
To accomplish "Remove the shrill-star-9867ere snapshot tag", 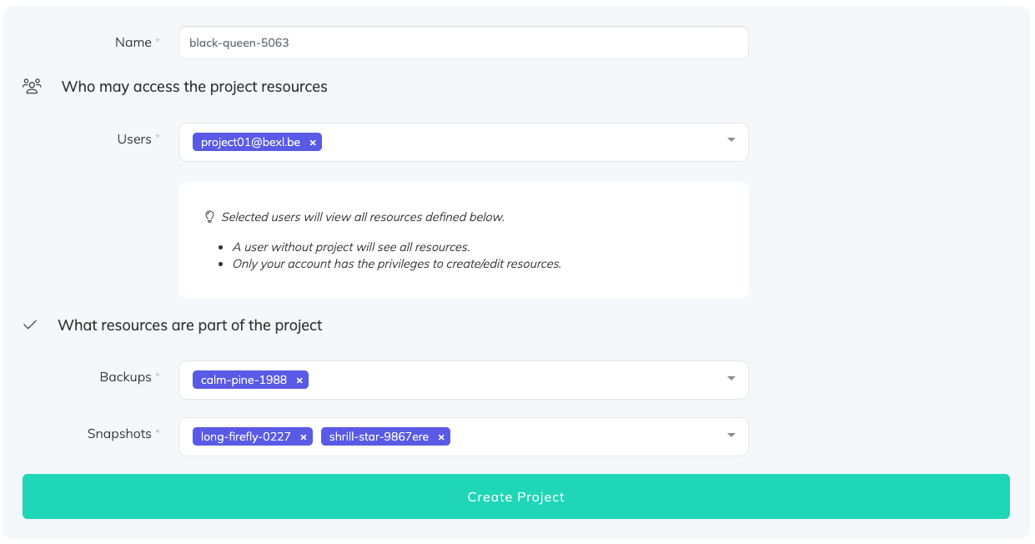I will point(441,437).
